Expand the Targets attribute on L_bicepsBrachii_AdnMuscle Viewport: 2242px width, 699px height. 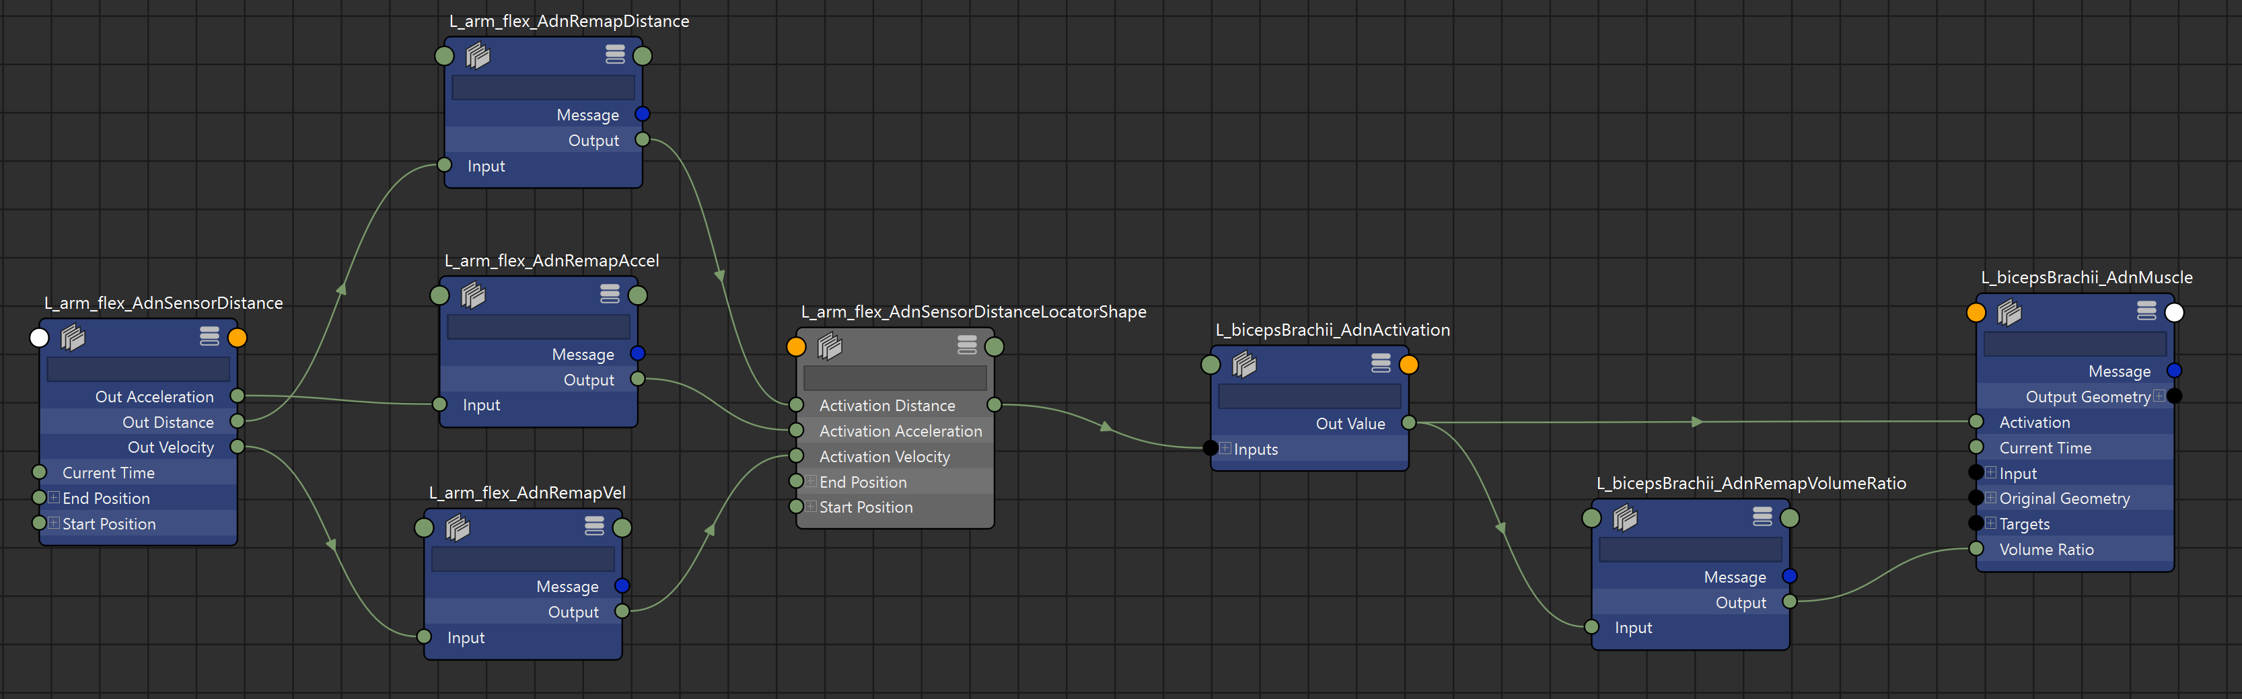(x=1990, y=523)
